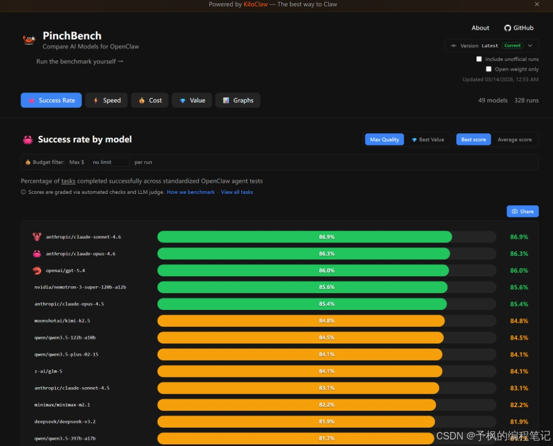Click the right-side 82.2% score value
Screen dimensions: 553x446
(x=519, y=405)
